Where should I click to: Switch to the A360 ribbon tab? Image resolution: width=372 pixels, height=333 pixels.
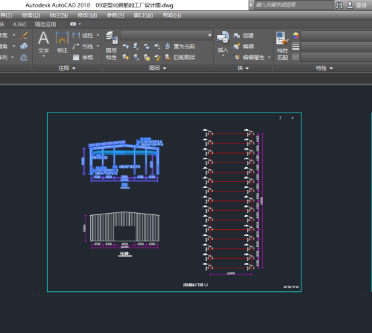point(20,24)
